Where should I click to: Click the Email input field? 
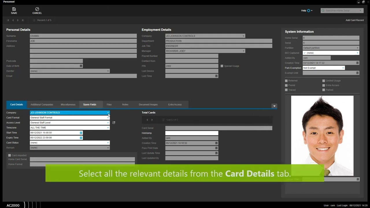(x=83, y=76)
